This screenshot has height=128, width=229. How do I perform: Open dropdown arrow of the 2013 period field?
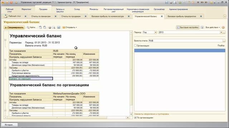(x=221, y=32)
